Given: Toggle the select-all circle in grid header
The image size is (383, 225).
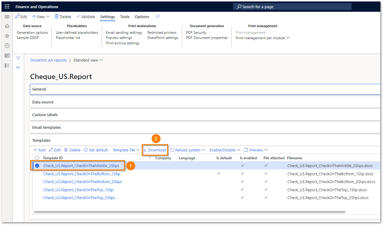Looking at the screenshot, I should click(37, 158).
